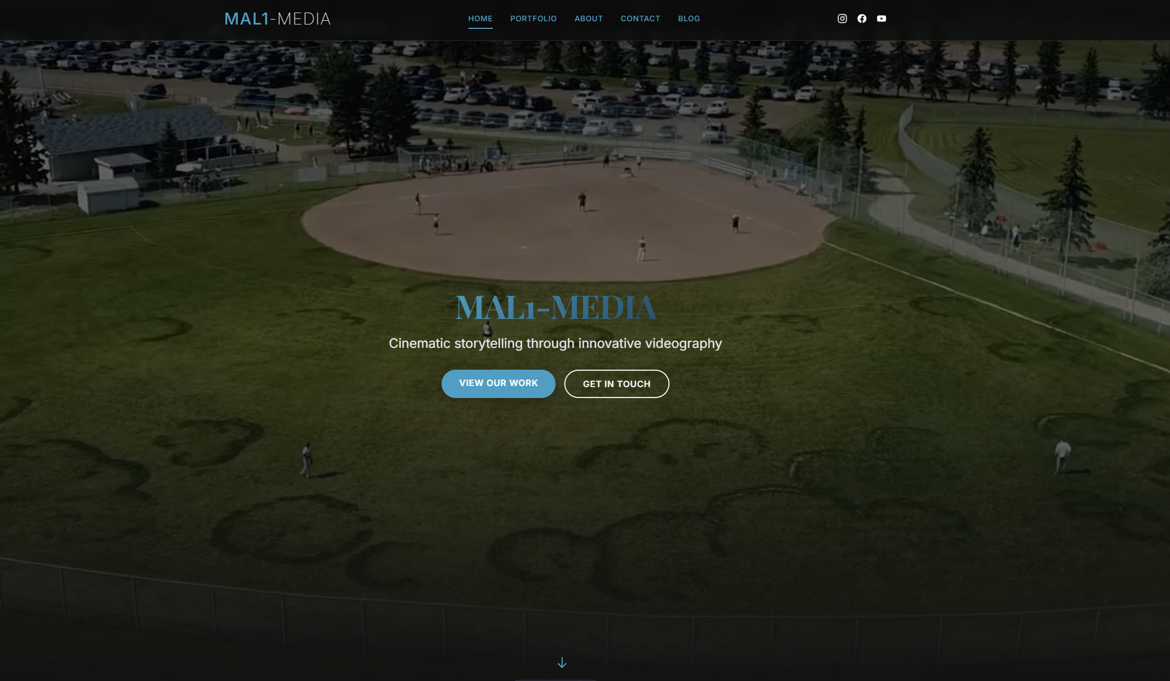Click the blue scroll-down arrow
This screenshot has height=681, width=1170.
[x=562, y=662]
